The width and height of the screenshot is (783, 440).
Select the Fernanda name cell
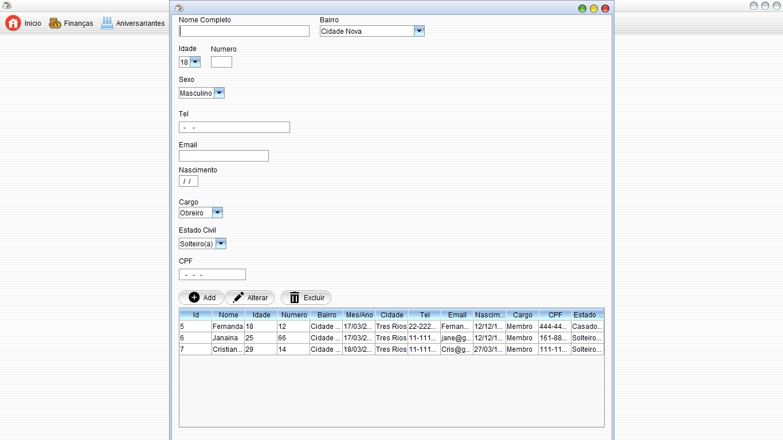[228, 327]
